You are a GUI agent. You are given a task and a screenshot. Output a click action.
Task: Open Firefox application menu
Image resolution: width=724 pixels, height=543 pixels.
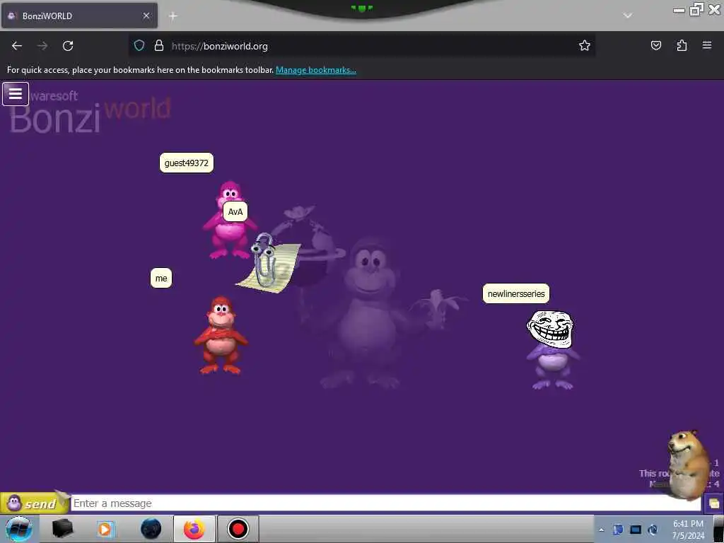tap(707, 45)
